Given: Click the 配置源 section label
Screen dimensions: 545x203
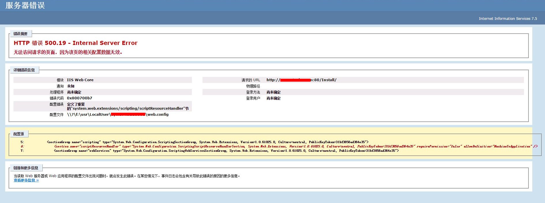Looking at the screenshot, I should 18,134.
